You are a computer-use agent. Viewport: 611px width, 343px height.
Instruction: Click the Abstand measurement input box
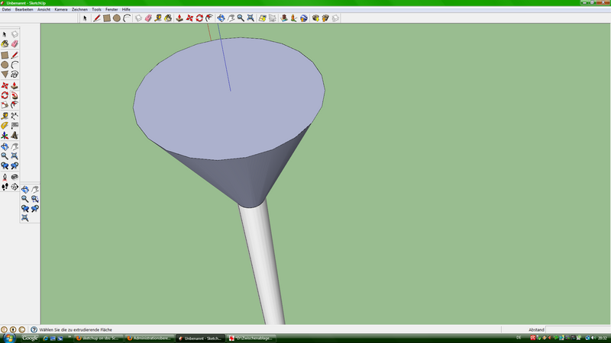577,329
